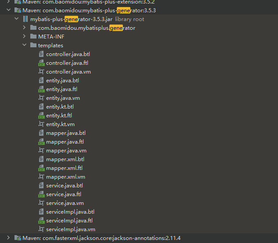Click the mapper.xml.btl file icon
This screenshot has height=243, width=278.
41,159
